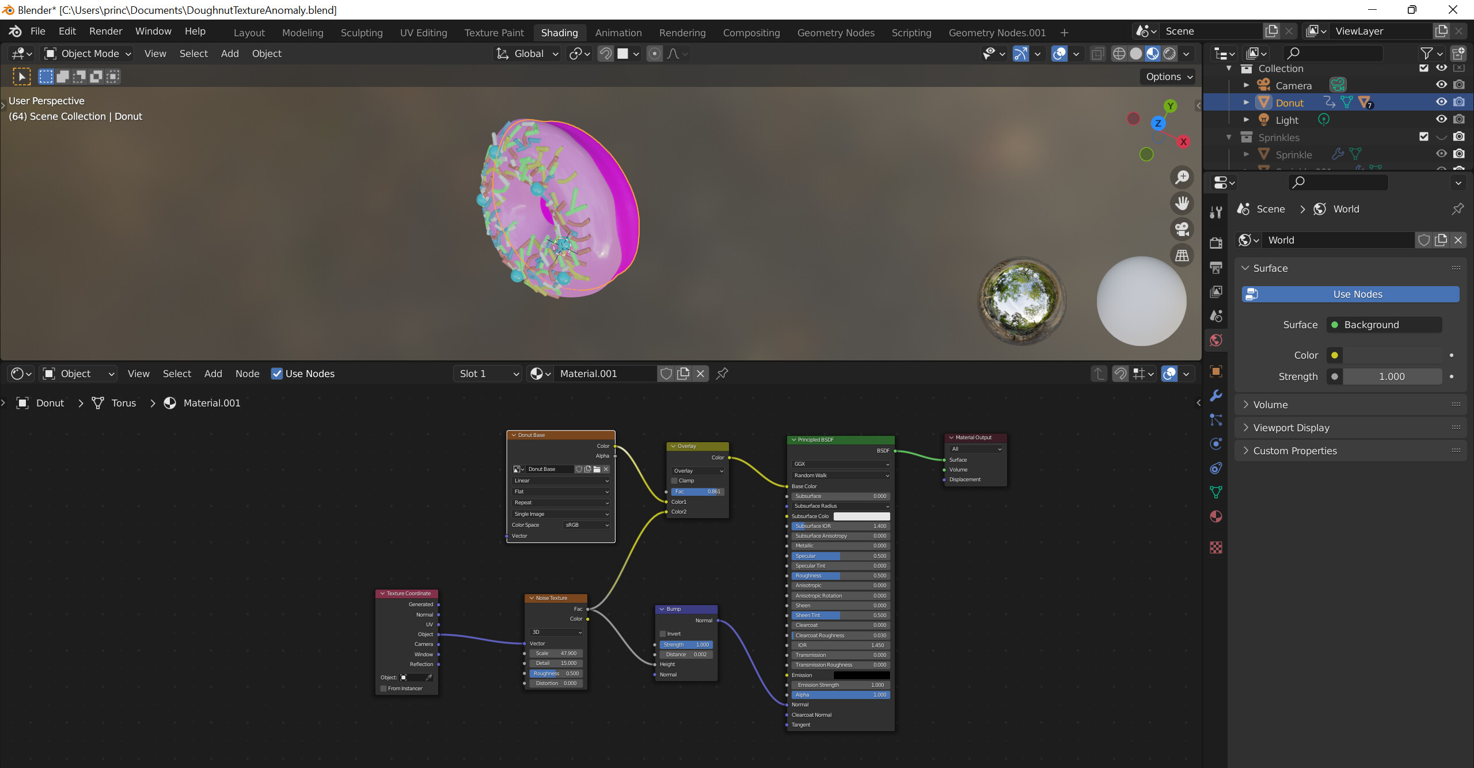Expand the Viewport Display panel

tap(1350, 428)
